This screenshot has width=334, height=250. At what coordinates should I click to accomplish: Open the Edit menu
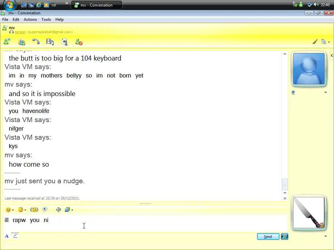pyautogui.click(x=16, y=20)
